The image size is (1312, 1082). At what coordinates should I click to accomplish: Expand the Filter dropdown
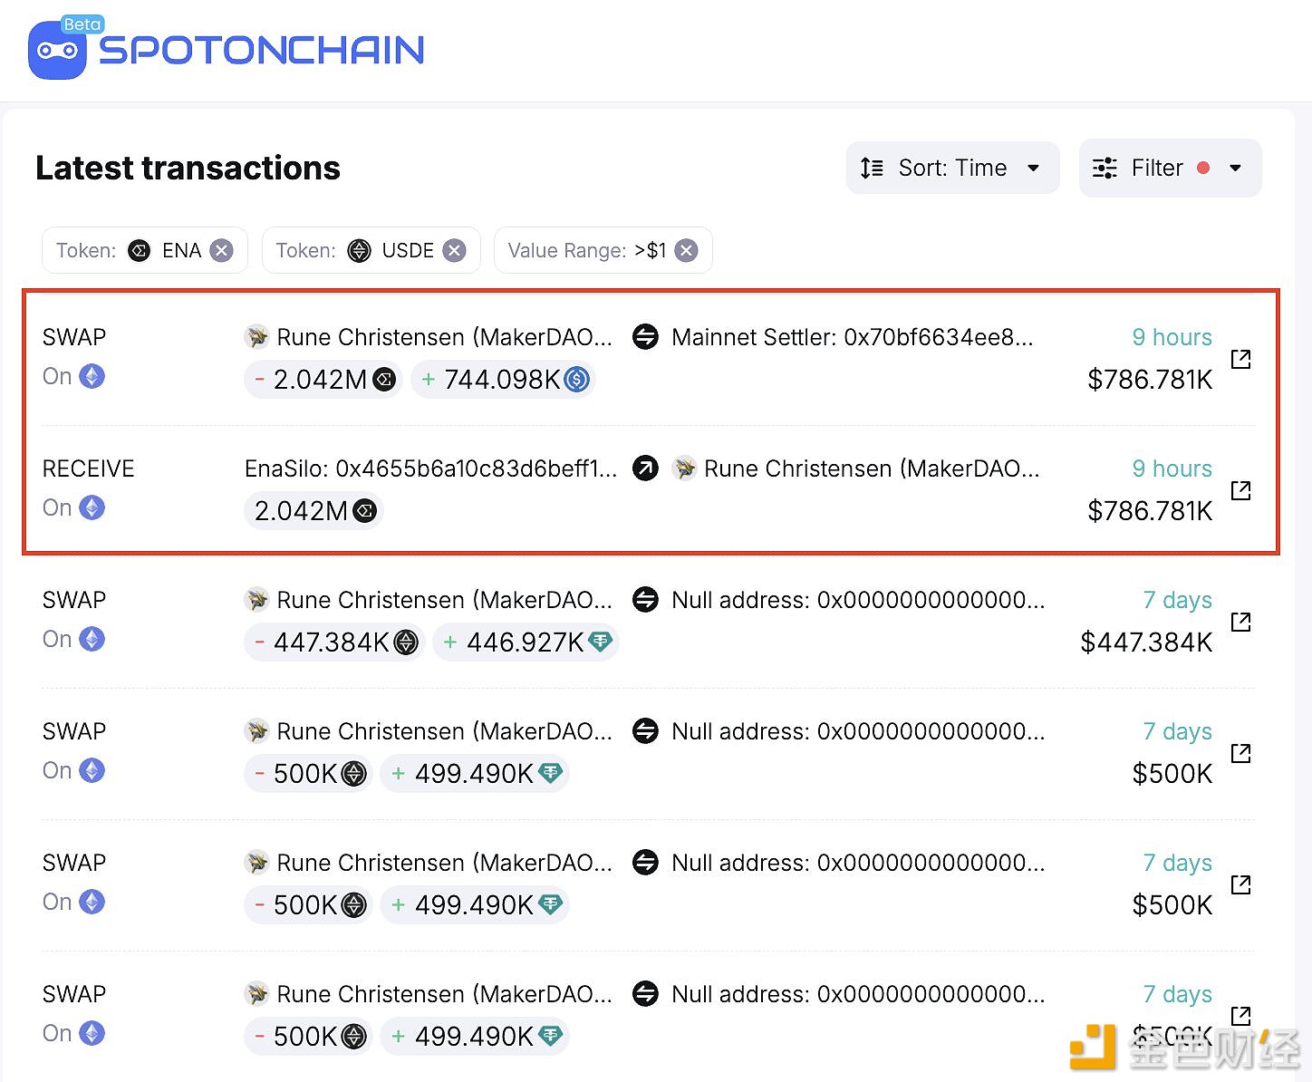point(1235,168)
